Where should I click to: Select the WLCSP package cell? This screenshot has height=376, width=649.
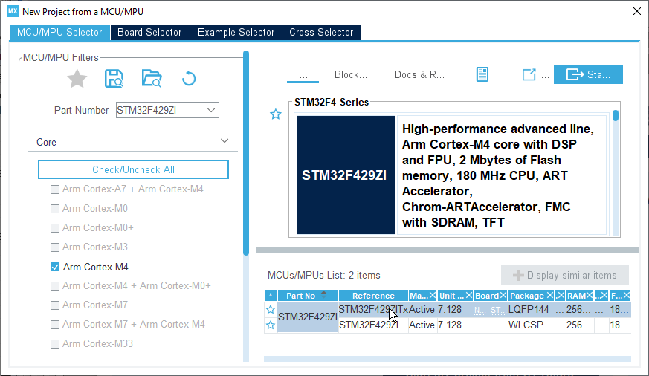click(530, 325)
